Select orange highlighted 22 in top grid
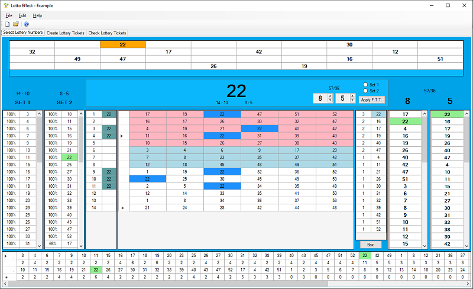473x289 pixels. coord(123,44)
